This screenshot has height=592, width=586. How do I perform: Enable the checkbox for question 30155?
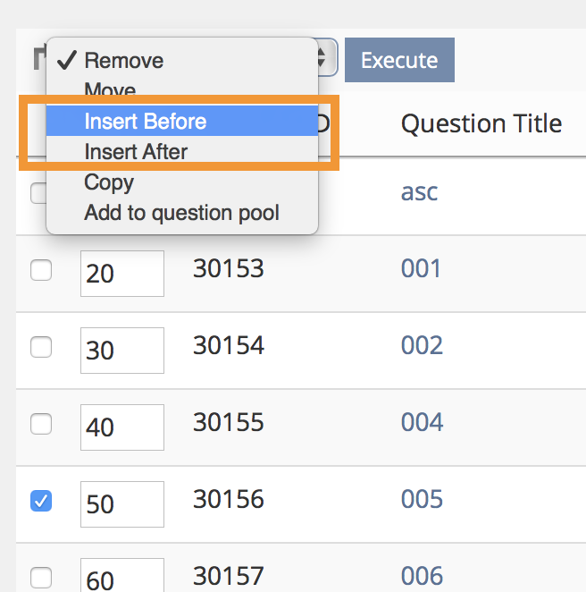point(41,425)
